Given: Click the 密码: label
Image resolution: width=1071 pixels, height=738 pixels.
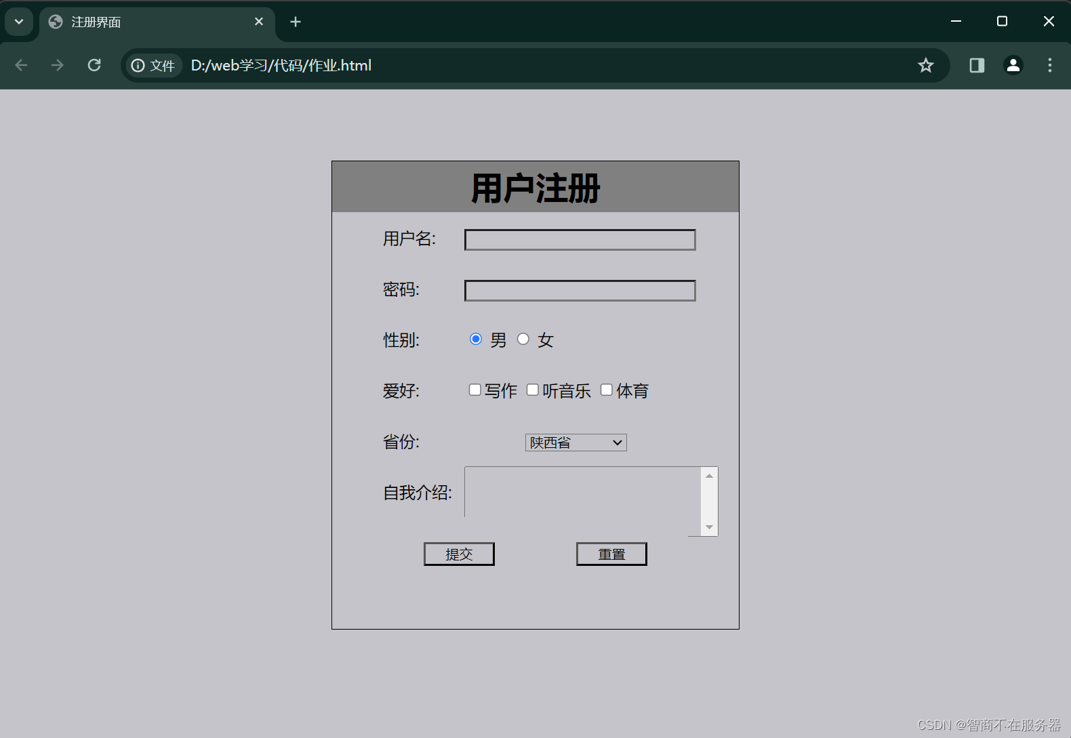Looking at the screenshot, I should point(401,289).
